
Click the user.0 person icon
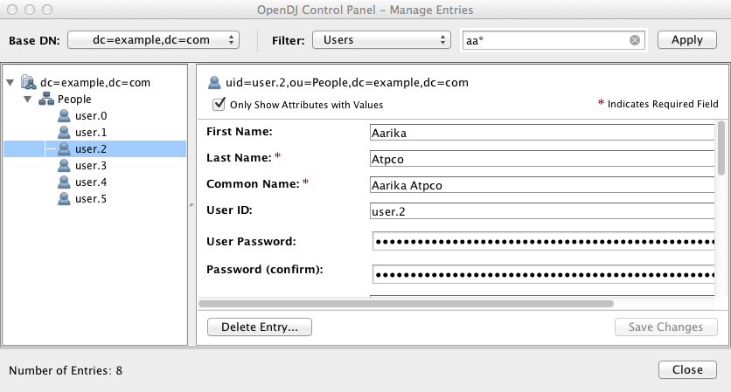coord(64,115)
